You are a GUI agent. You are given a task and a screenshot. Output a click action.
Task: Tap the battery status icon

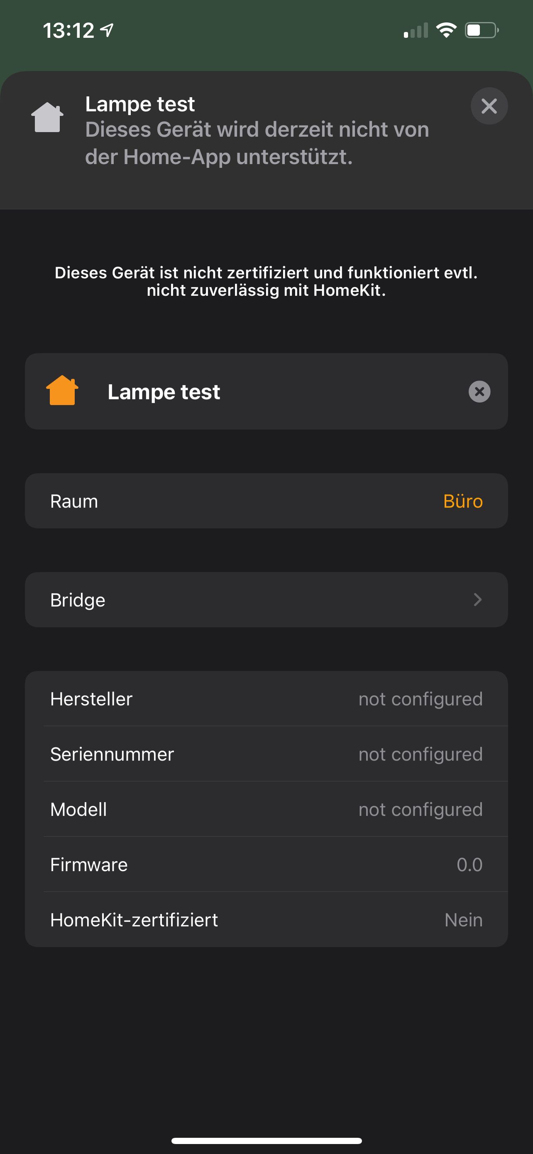click(x=482, y=30)
